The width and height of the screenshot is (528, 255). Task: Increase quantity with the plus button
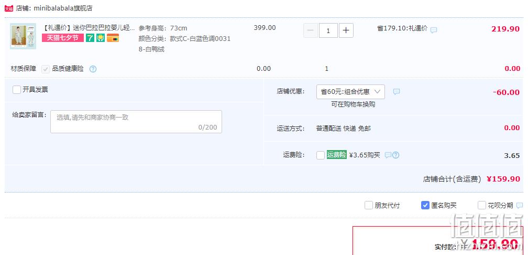(x=346, y=30)
